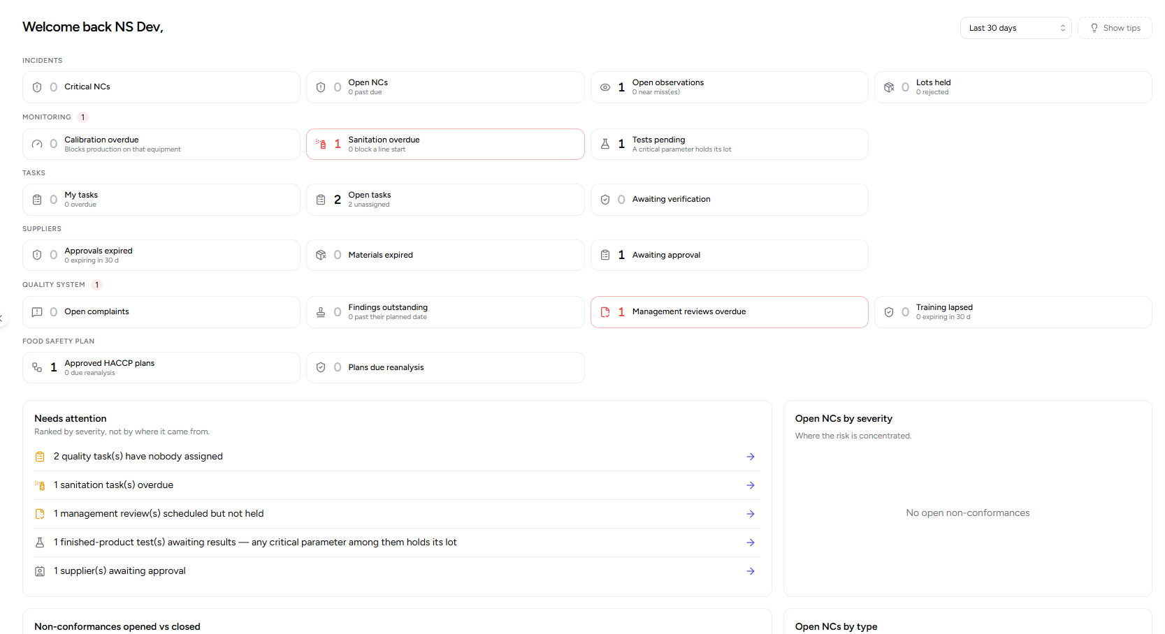Expand the collapsed sidebar with left edge chevron
Viewport: 1165px width, 634px height.
pyautogui.click(x=2, y=318)
